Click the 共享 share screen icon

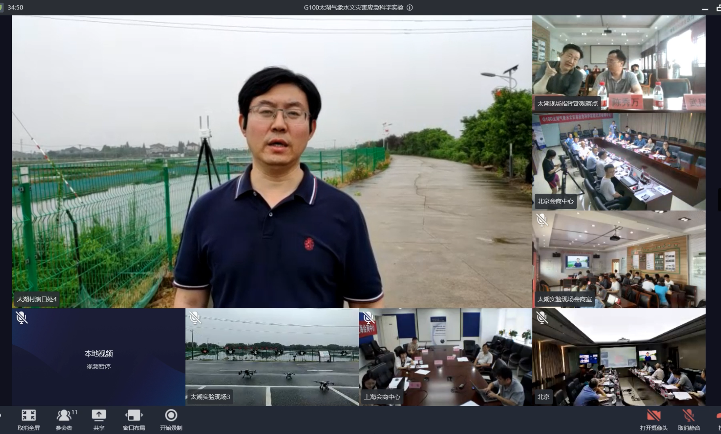click(x=99, y=416)
